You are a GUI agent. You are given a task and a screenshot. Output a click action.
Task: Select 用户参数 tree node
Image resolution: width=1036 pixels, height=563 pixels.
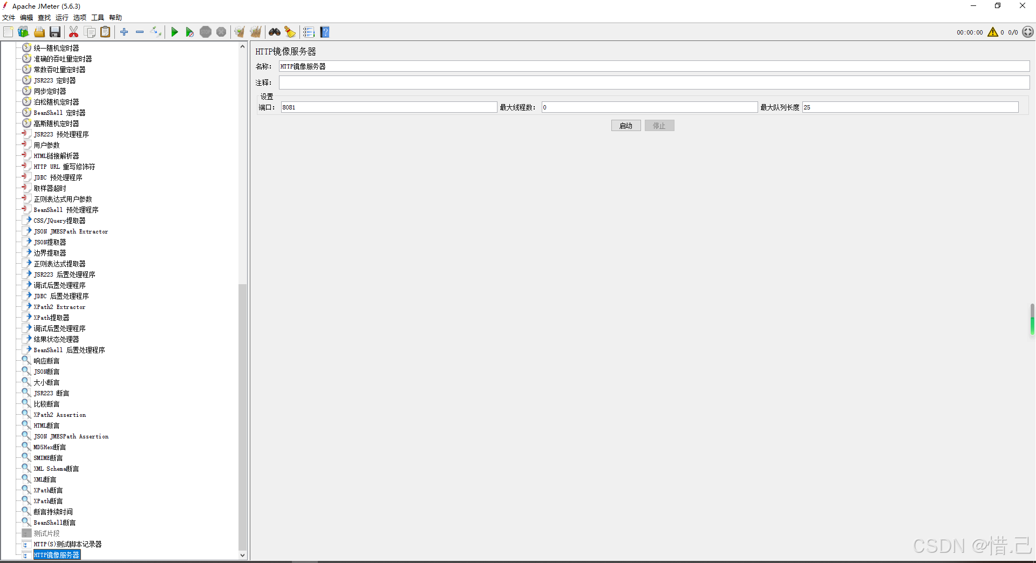coord(46,145)
